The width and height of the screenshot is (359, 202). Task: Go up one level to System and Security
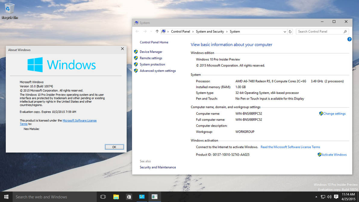[157, 31]
